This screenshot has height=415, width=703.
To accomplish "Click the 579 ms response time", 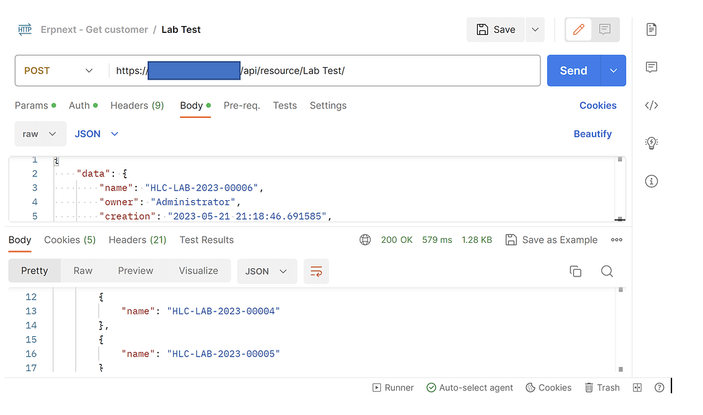I will pyautogui.click(x=437, y=240).
